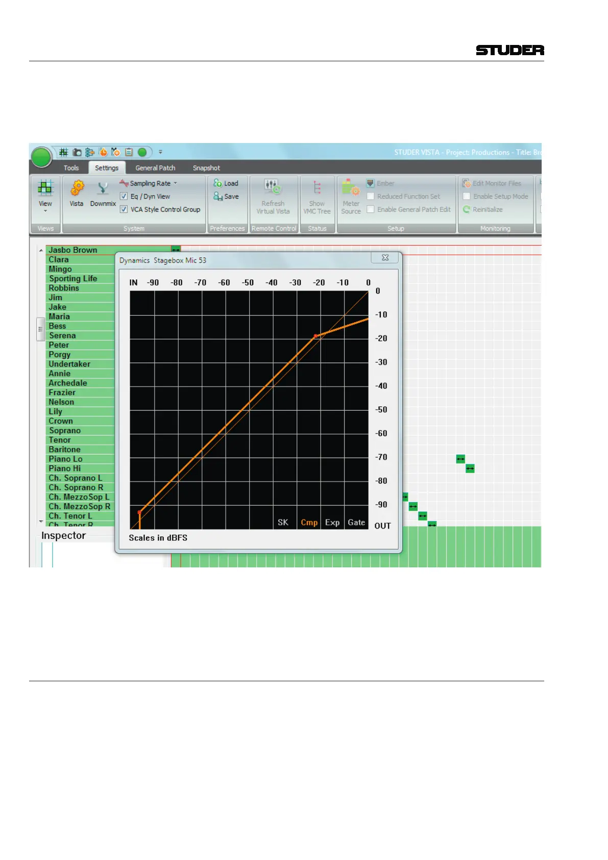
Task: Select the Undertaker source row
Action: (81, 364)
